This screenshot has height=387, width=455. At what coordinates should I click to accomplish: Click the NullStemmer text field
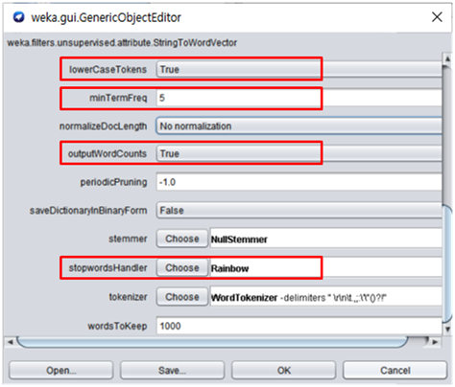point(326,239)
